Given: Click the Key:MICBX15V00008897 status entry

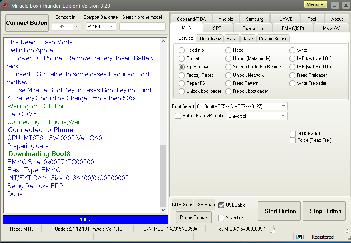Looking at the screenshot, I should [x=240, y=229].
